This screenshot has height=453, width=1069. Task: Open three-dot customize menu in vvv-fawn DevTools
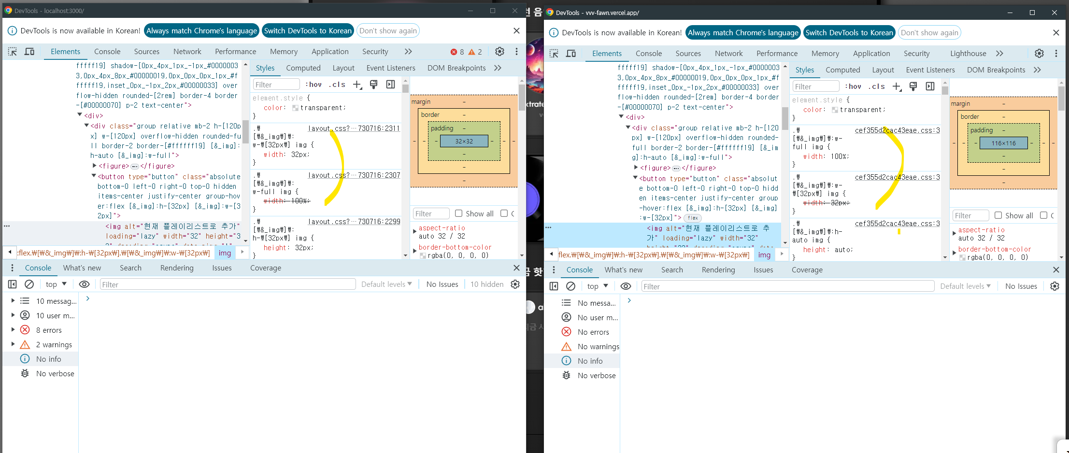(x=1056, y=54)
